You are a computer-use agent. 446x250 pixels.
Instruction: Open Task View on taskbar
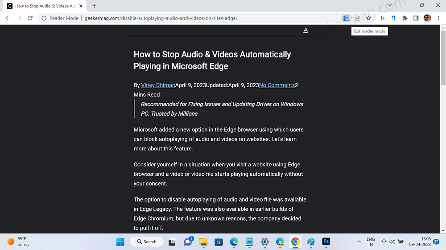(x=172, y=242)
